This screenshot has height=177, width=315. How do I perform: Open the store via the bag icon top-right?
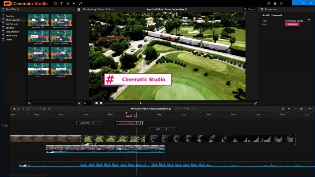point(275,3)
